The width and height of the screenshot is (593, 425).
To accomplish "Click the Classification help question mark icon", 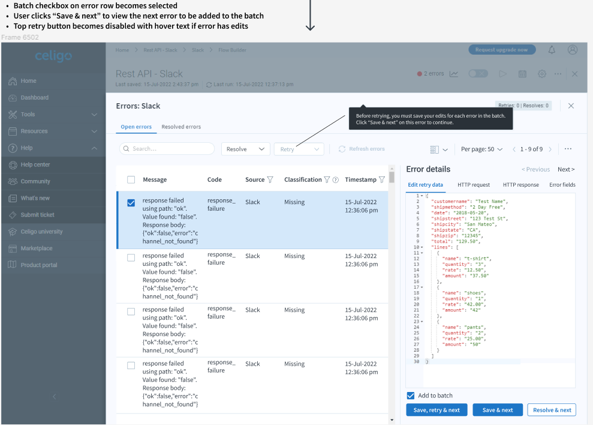I will (336, 179).
